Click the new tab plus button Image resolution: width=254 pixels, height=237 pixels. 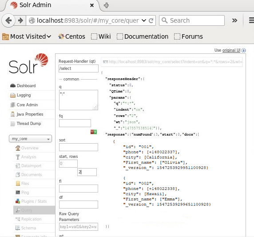pos(106,5)
